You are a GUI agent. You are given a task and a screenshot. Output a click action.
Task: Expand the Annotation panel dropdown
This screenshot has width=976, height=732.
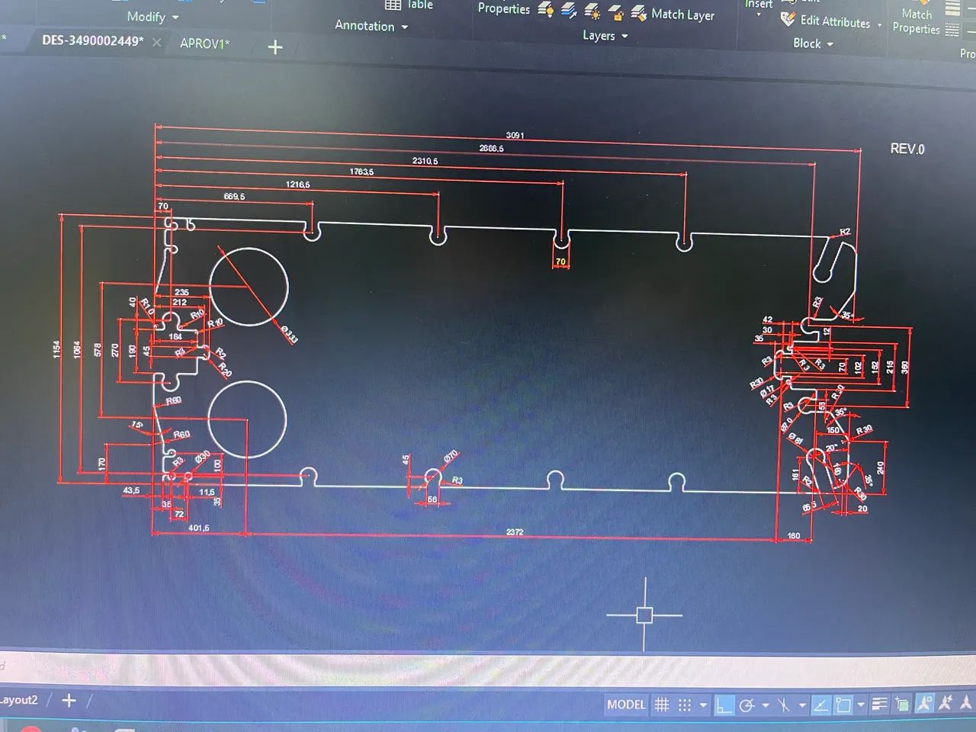coord(371,26)
